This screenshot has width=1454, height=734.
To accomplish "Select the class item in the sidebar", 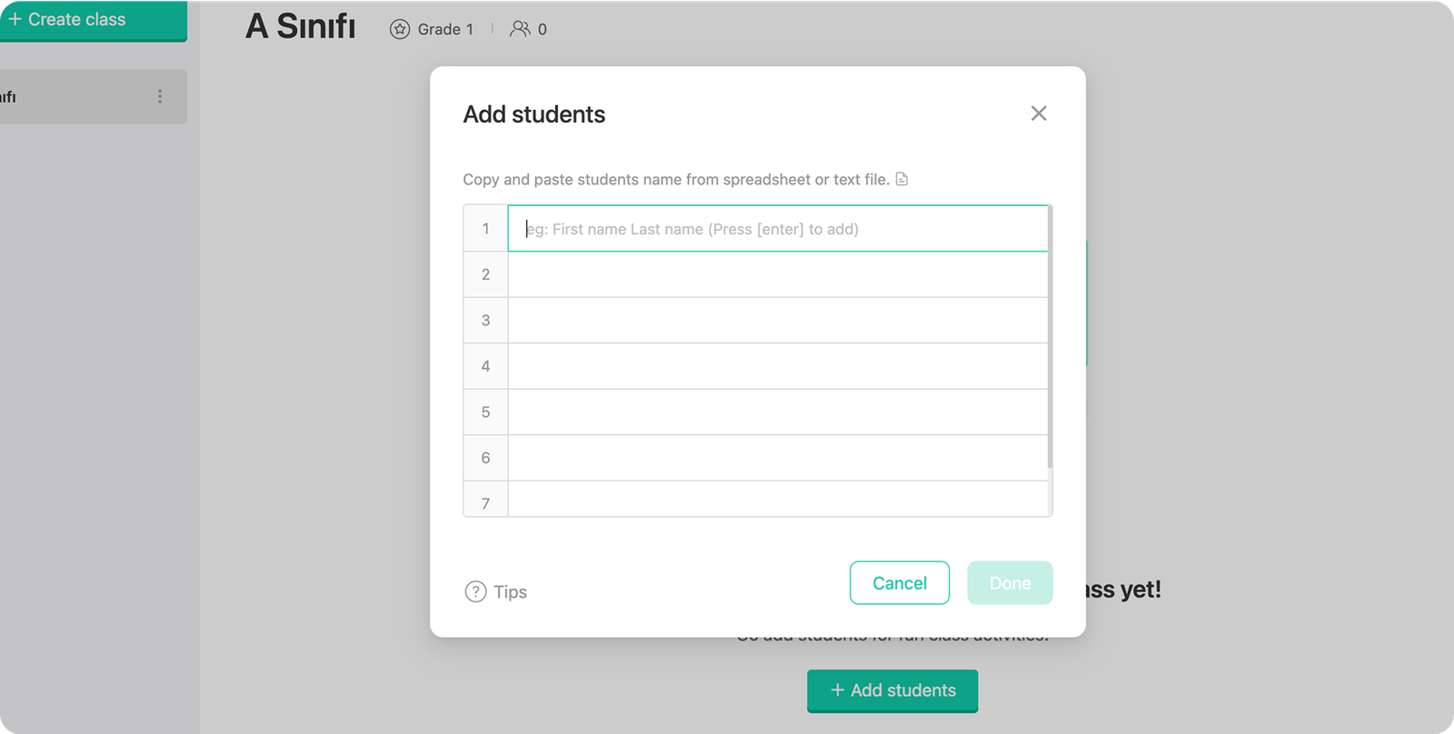I will coord(73,97).
